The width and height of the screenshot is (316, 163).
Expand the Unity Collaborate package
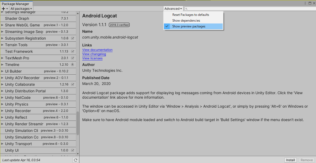point(2,84)
